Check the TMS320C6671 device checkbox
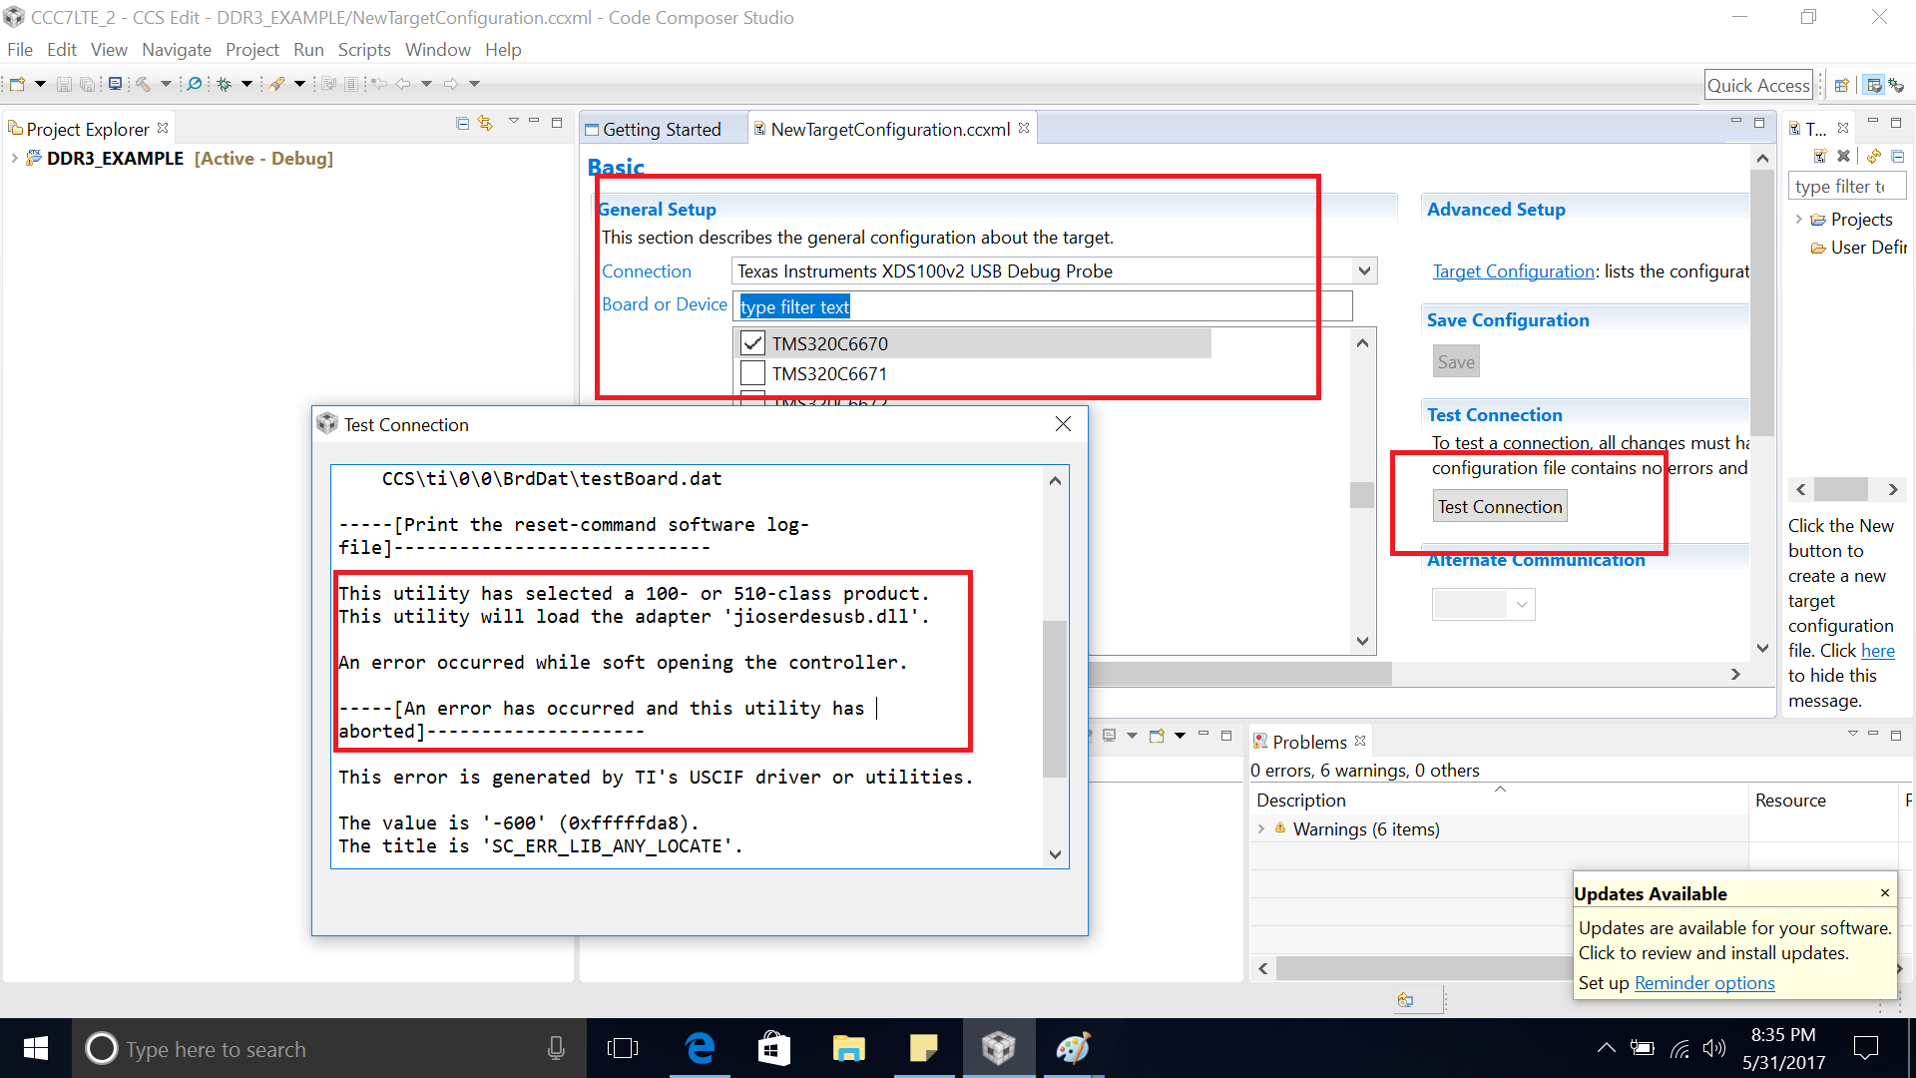 753,373
